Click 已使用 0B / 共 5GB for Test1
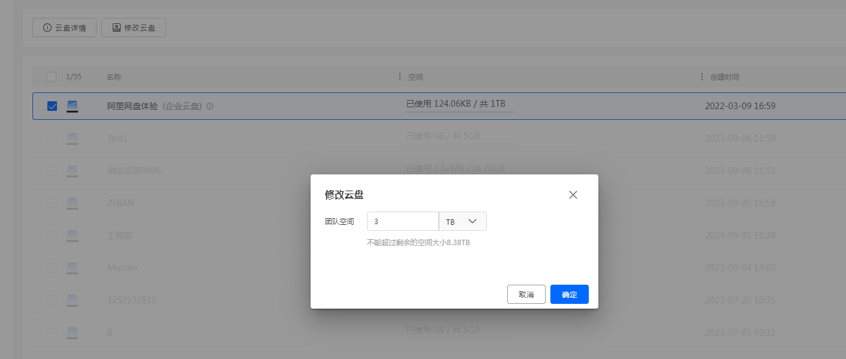The image size is (846, 359). [443, 136]
